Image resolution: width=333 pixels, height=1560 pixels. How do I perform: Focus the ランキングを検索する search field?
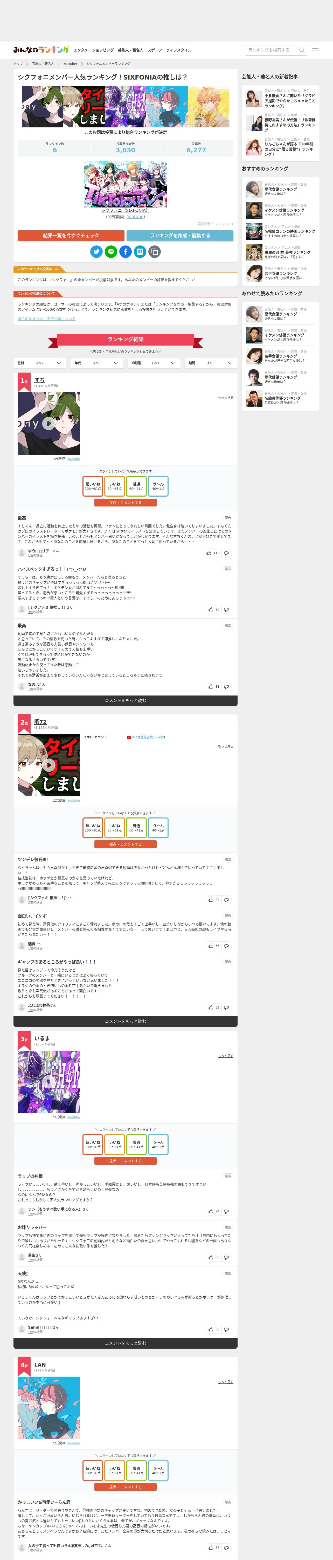click(271, 50)
